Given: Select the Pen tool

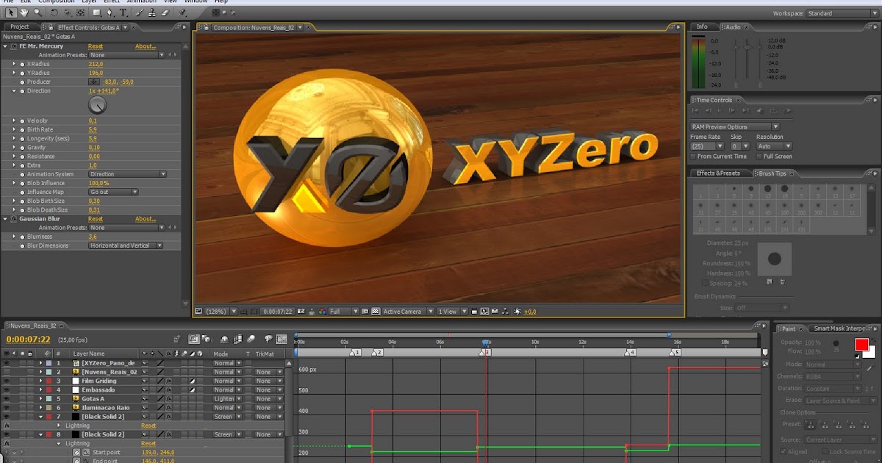Looking at the screenshot, I should 110,12.
